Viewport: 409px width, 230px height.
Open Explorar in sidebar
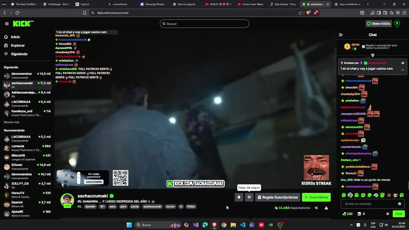[18, 45]
